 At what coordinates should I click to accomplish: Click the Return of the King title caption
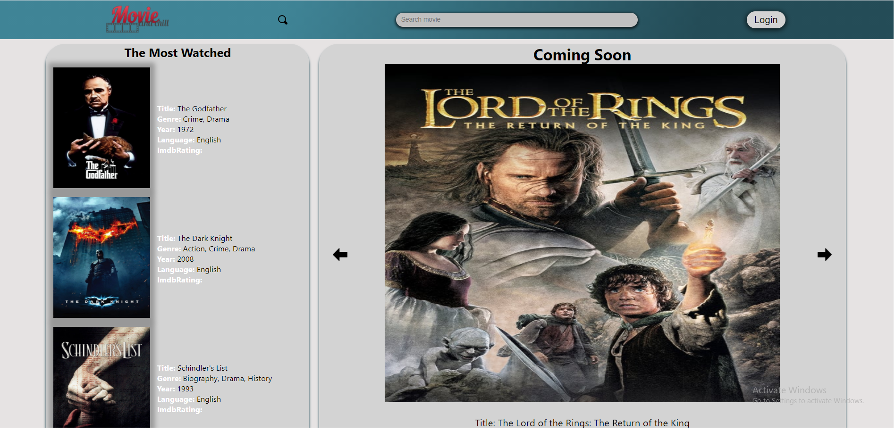pyautogui.click(x=582, y=423)
